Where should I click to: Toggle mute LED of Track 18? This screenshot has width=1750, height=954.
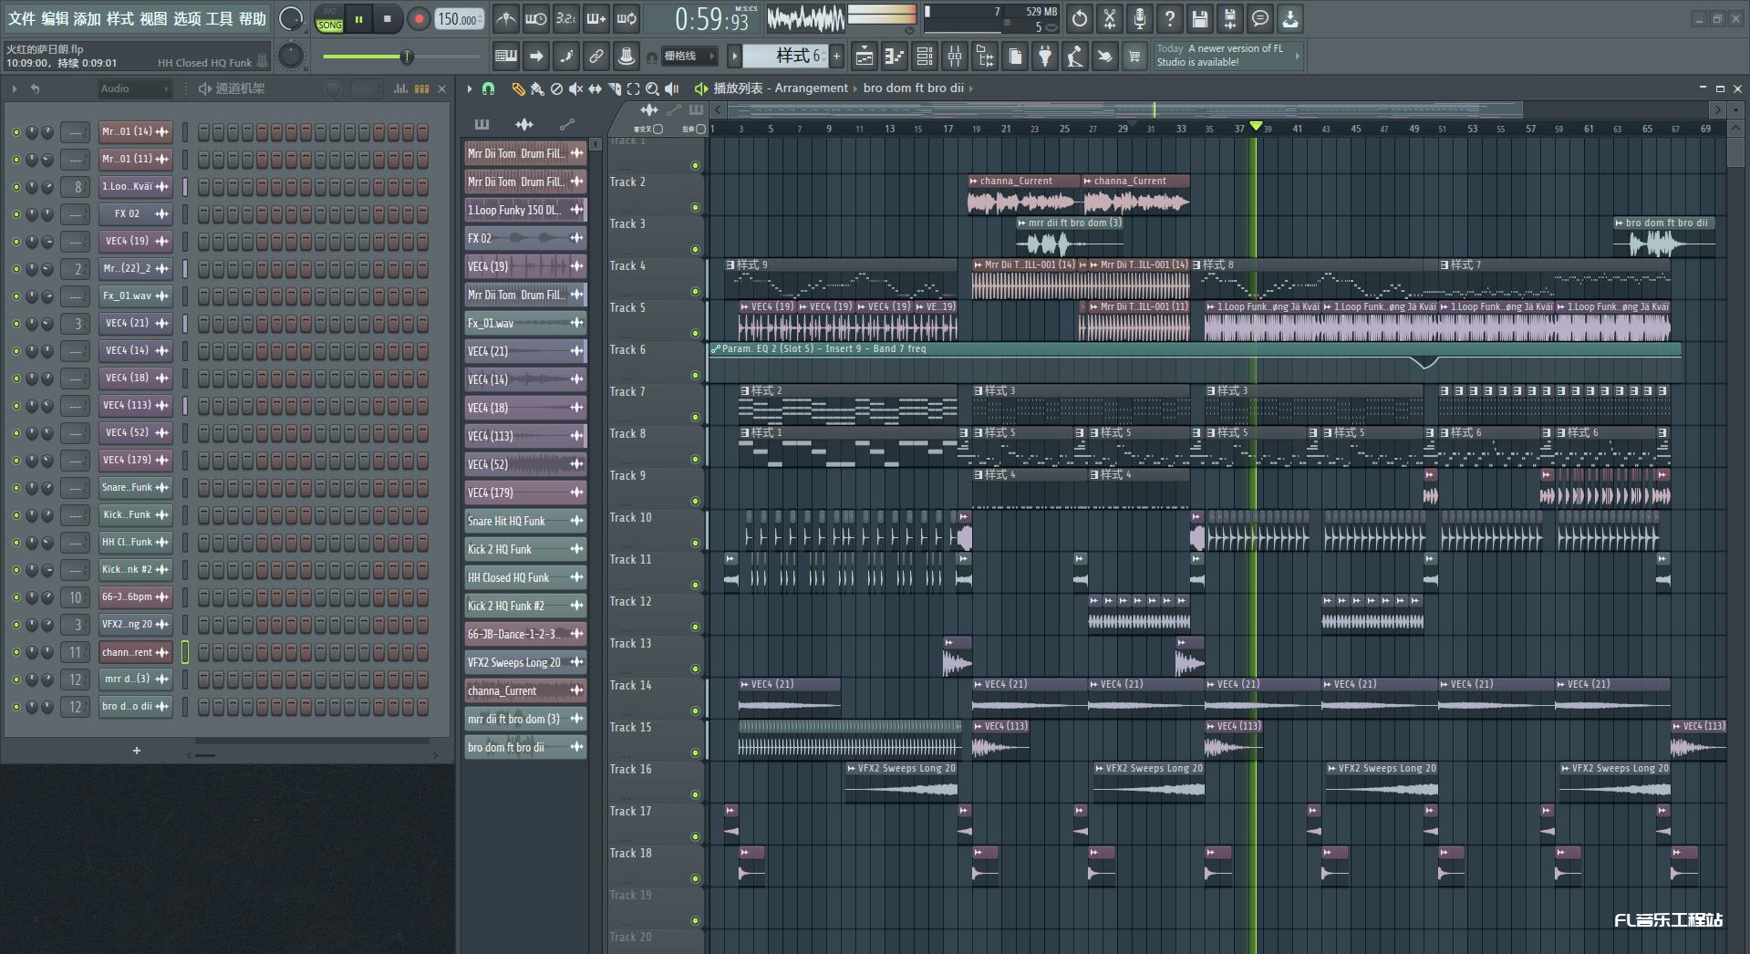pos(695,878)
